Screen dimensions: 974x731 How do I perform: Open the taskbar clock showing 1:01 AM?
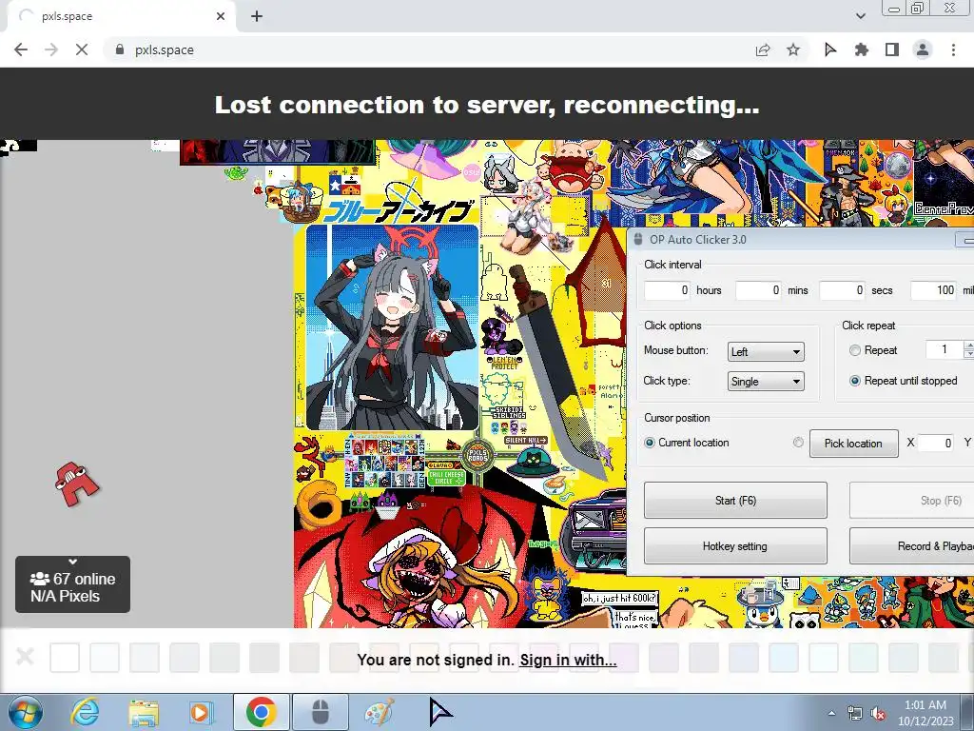925,713
